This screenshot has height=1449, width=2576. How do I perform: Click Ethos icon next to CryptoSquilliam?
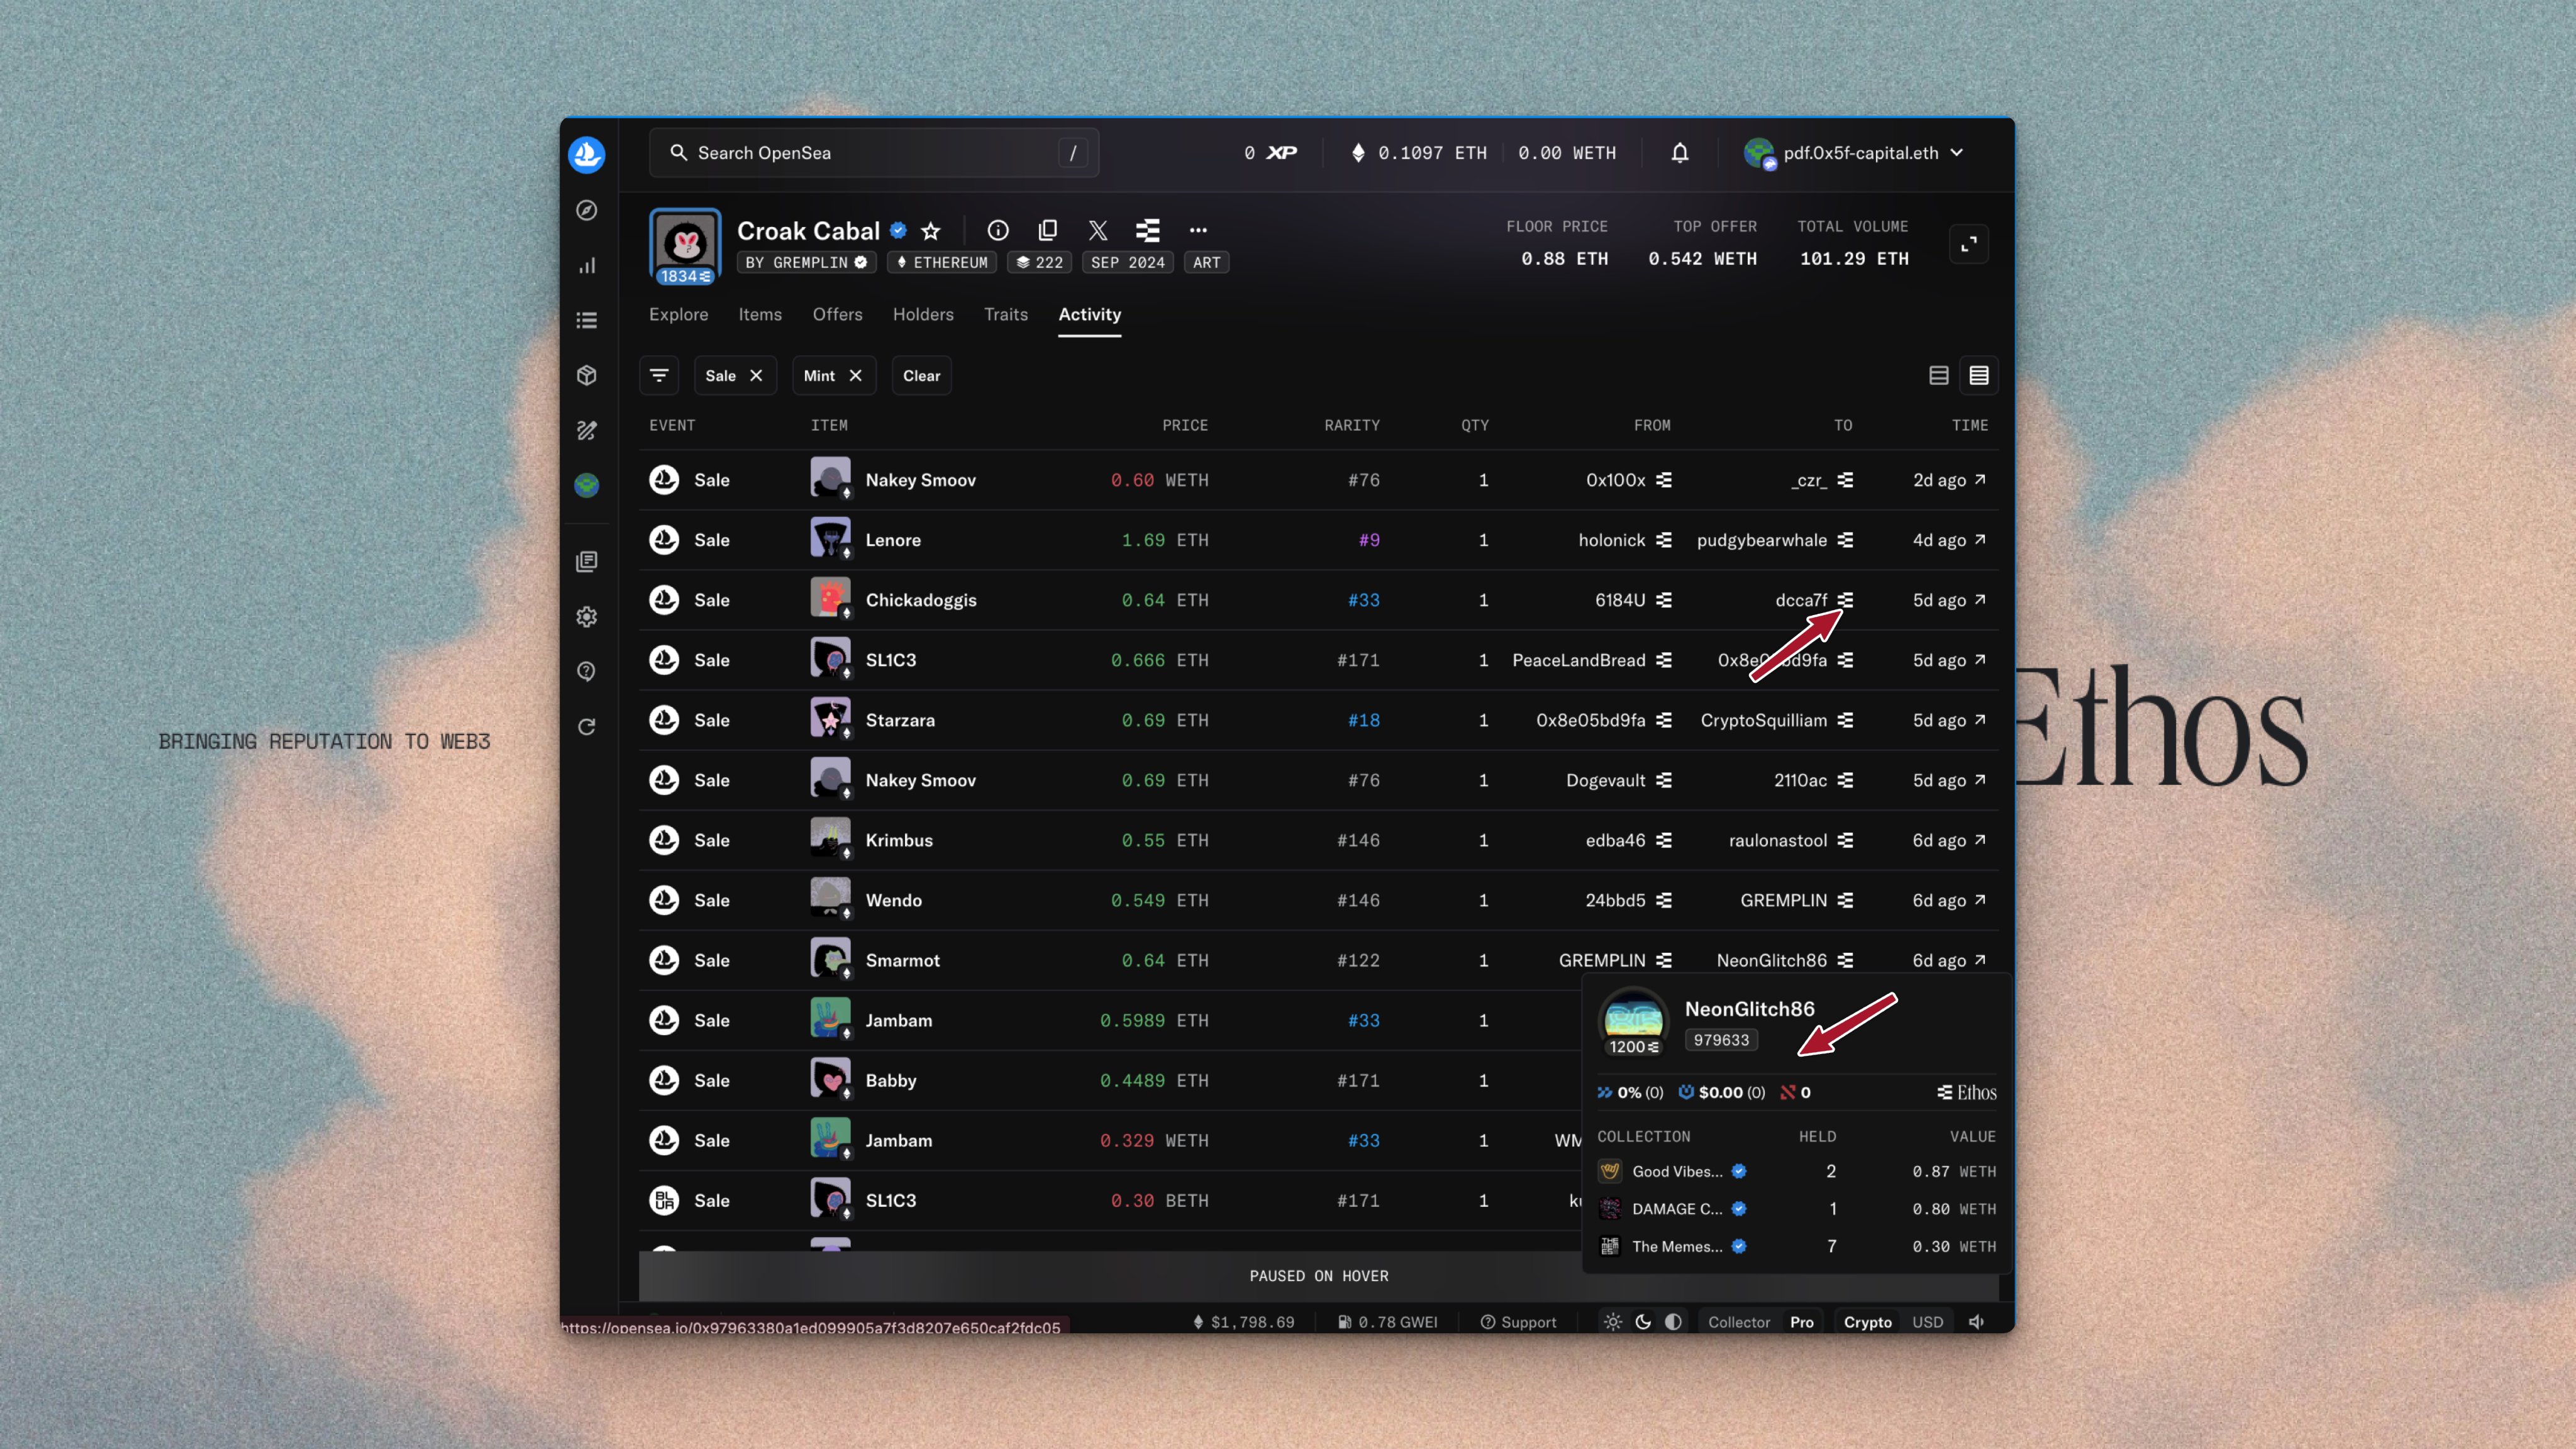pos(1846,720)
